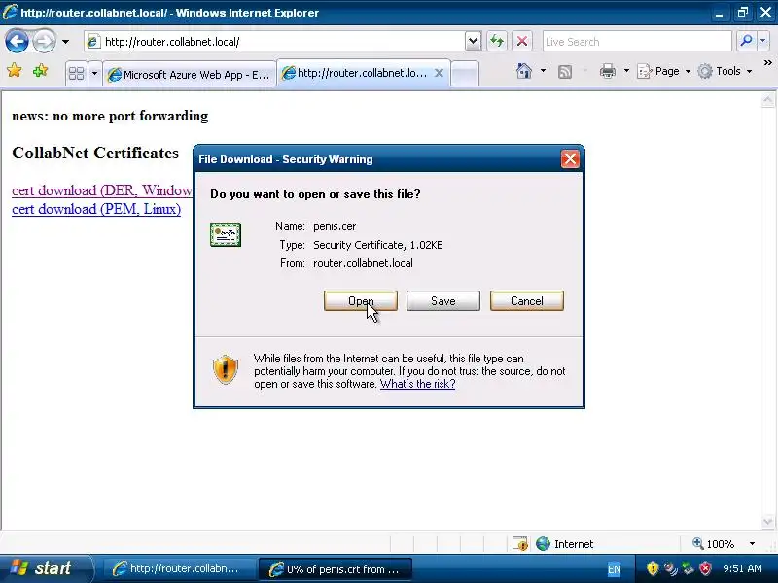
Task: Select the source router.collabnet.local text
Action: [363, 263]
